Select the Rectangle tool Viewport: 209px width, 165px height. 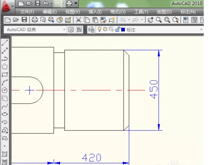(5, 75)
